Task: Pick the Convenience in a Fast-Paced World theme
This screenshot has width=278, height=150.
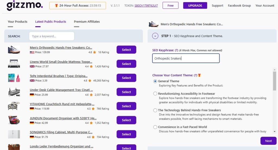Action: coord(155,127)
